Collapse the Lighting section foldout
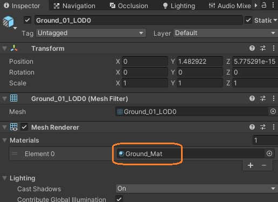This screenshot has height=202, width=278. point(5,178)
